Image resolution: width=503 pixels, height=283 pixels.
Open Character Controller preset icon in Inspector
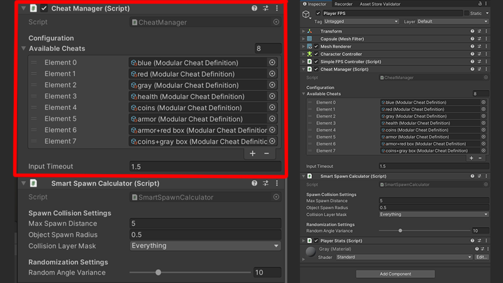coord(479,54)
